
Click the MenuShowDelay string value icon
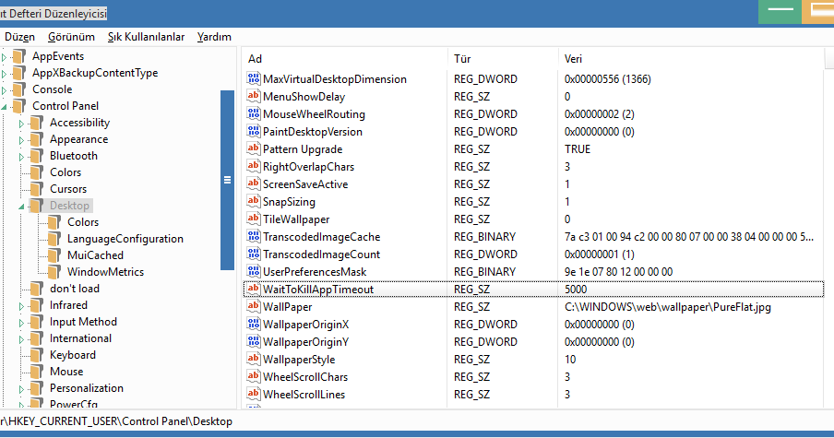click(253, 96)
